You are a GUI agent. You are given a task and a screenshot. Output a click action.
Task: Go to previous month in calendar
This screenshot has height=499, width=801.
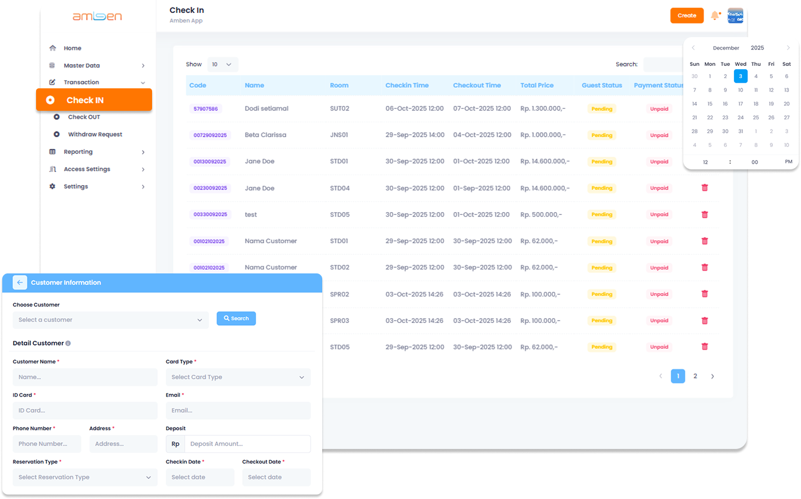[693, 48]
